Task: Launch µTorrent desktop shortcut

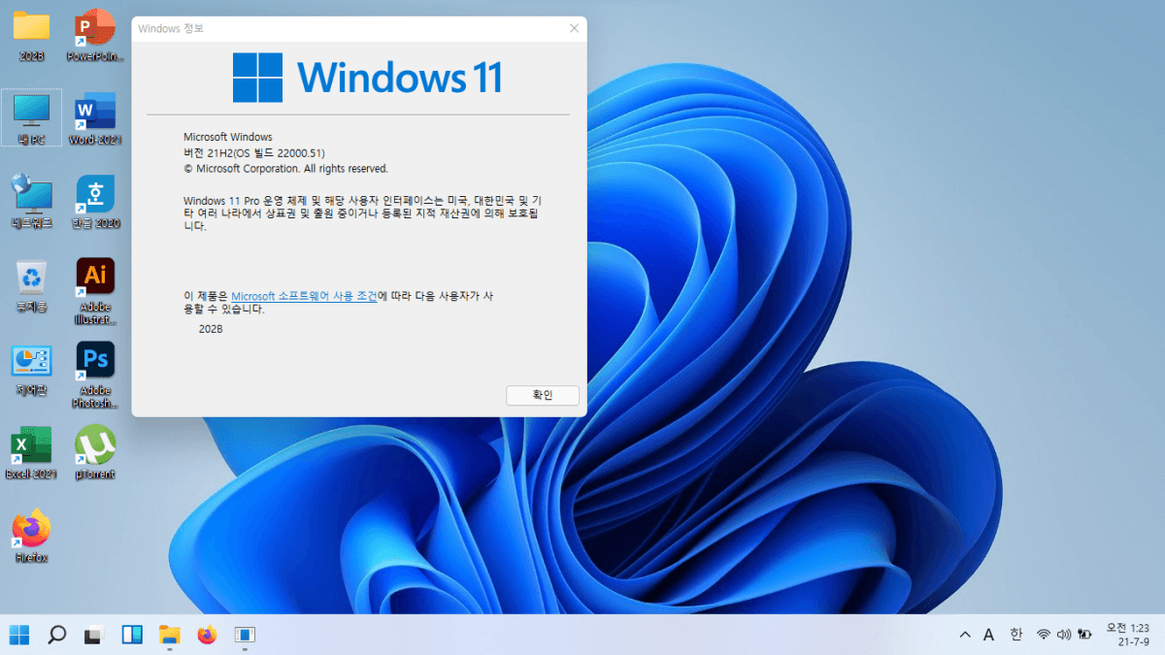Action: click(95, 452)
